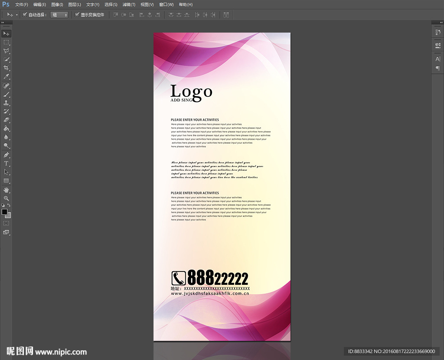Open the 文件(F) menu
This screenshot has width=444, height=360.
coord(22,4)
